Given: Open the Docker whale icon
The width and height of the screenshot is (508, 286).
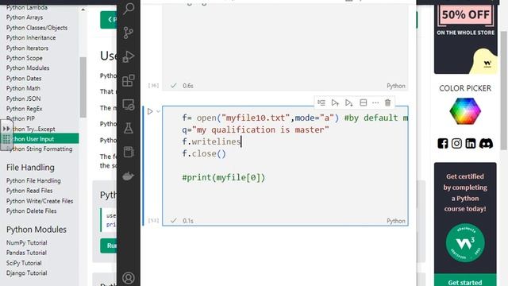Looking at the screenshot, I should [x=129, y=176].
